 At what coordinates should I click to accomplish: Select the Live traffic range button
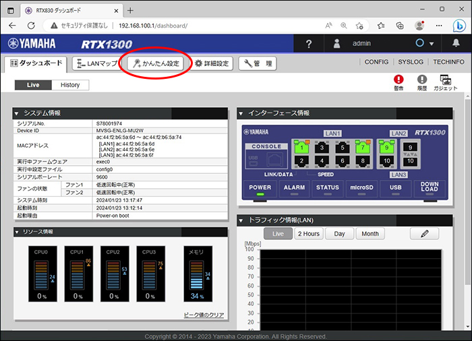pos(278,234)
